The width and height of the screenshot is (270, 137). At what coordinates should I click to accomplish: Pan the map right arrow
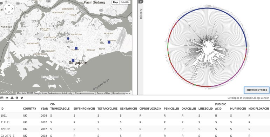click(x=12, y=8)
